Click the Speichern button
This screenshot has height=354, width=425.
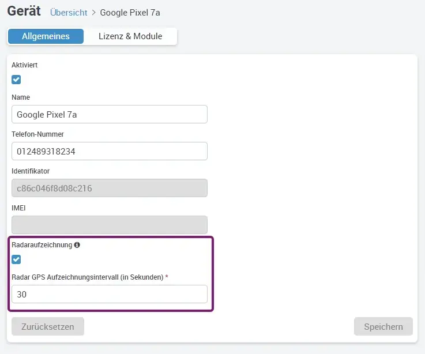click(x=383, y=326)
